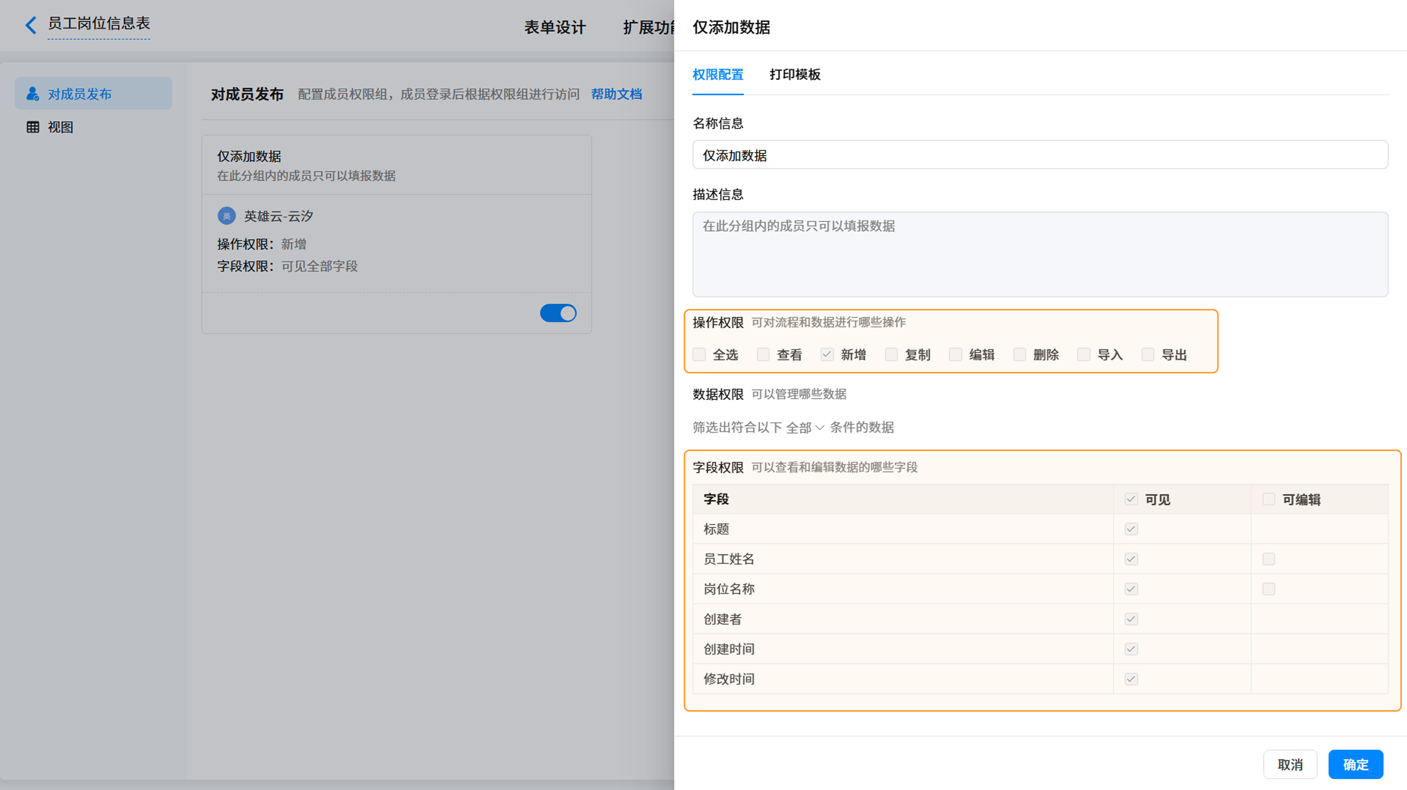Click the 视图 table grid icon
This screenshot has width=1407, height=790.
point(33,127)
